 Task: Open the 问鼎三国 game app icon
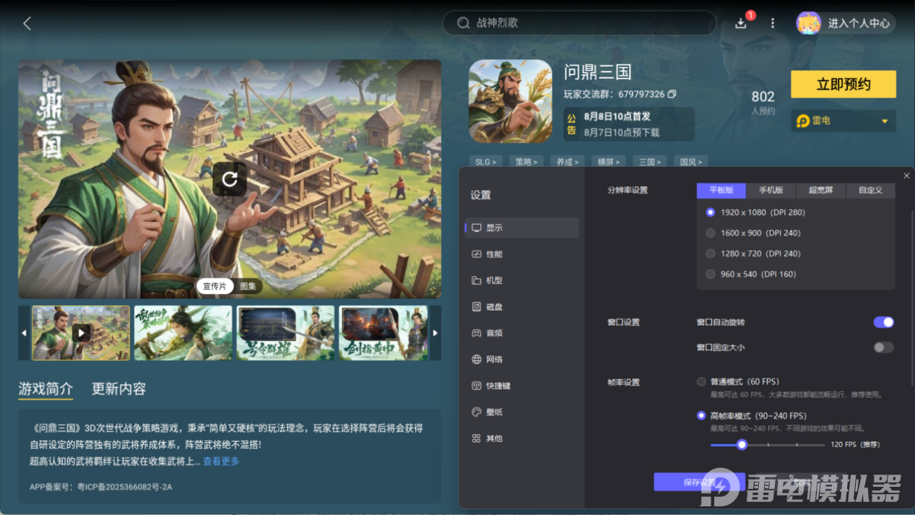point(511,101)
